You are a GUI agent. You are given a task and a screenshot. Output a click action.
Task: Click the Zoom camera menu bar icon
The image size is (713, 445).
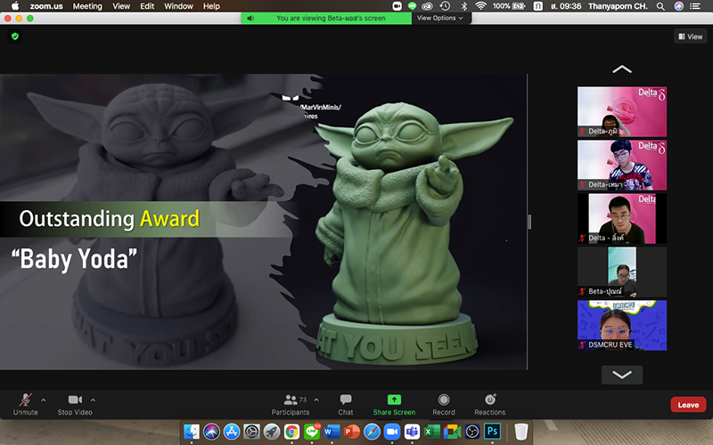coord(397,6)
